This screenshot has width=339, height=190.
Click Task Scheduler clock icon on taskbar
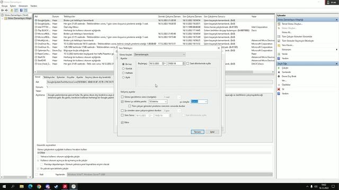pos(74,186)
